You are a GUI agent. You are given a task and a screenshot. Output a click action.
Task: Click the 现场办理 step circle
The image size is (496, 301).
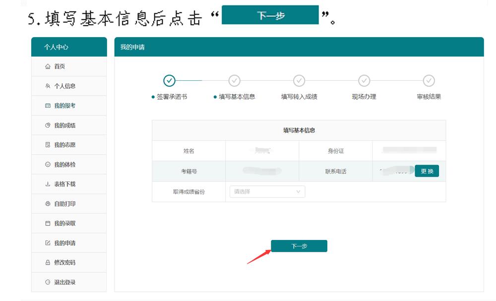tap(364, 80)
